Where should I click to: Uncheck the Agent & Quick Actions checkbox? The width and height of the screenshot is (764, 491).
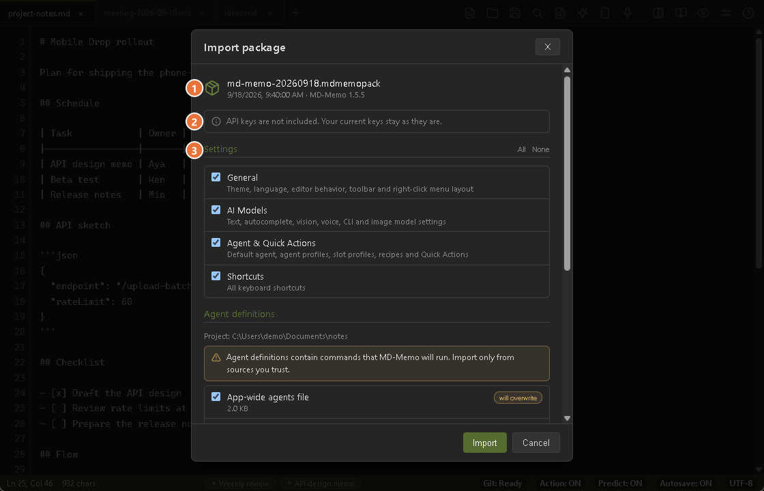point(216,243)
